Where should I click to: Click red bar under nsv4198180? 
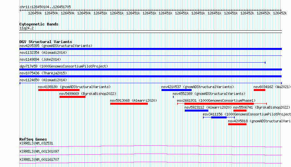coord(59,90)
